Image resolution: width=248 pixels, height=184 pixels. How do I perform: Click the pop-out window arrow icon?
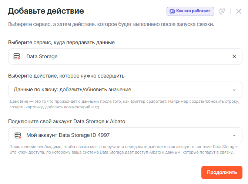(222, 11)
